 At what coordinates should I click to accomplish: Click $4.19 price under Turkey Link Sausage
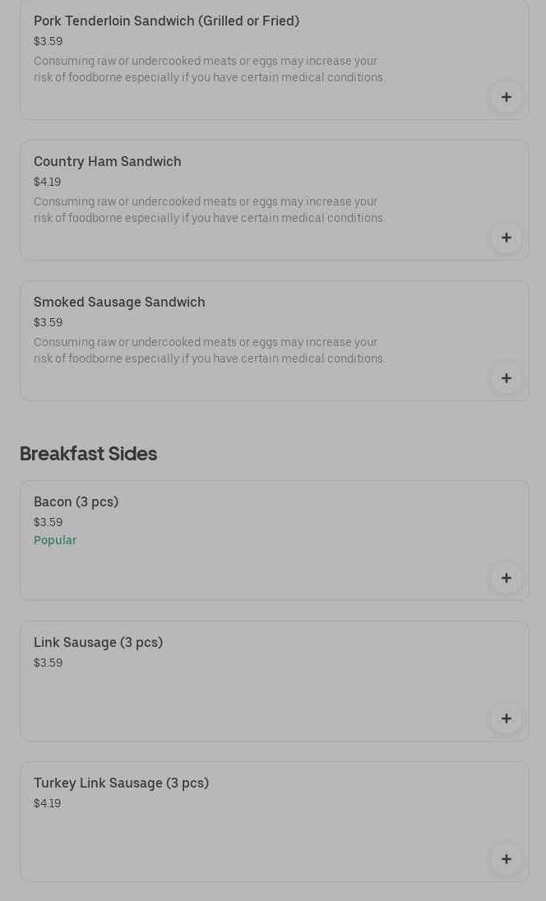47,803
